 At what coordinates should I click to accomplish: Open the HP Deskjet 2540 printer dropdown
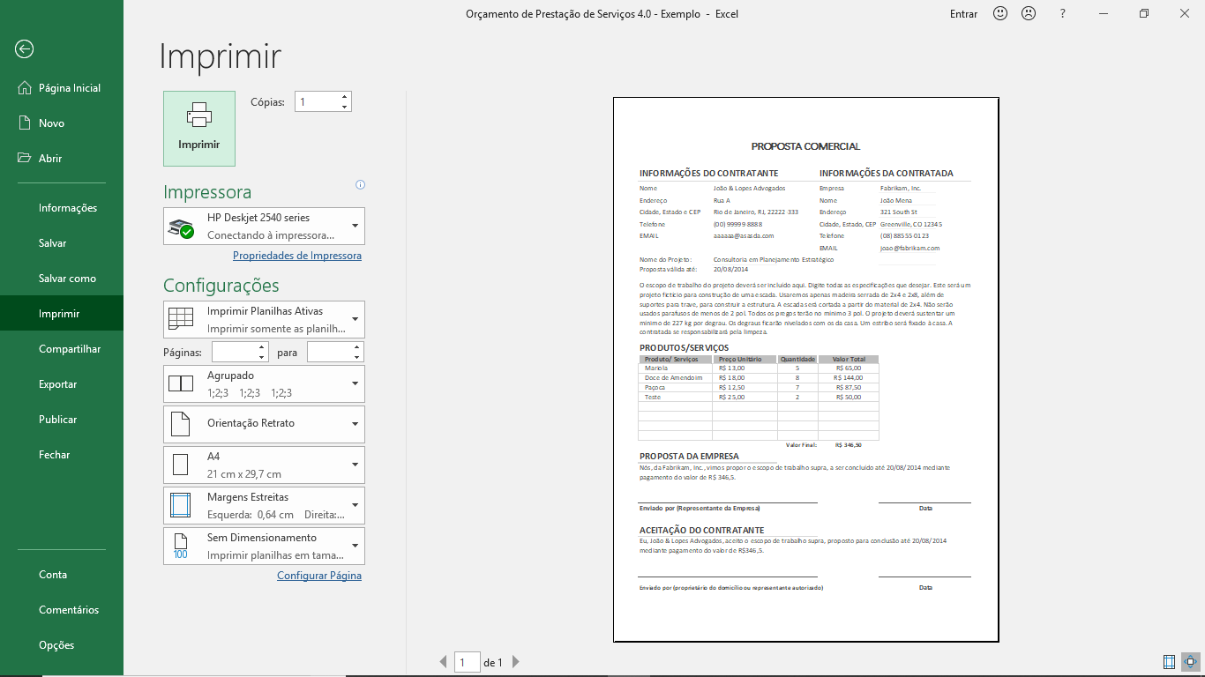coord(264,227)
